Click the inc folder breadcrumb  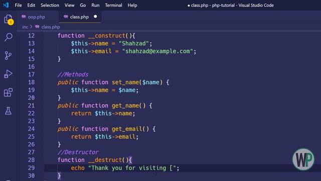click(x=25, y=27)
